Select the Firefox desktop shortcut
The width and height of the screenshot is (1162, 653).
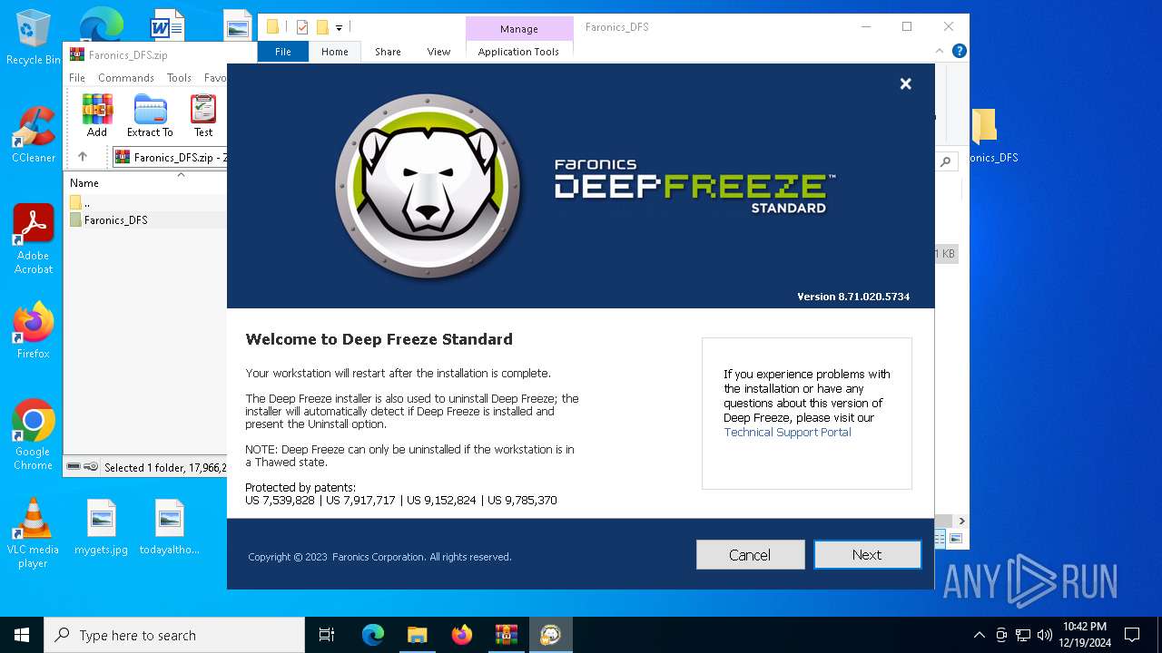pos(34,330)
